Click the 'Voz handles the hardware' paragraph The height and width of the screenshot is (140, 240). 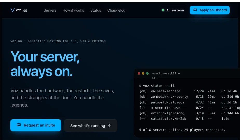(x=62, y=98)
